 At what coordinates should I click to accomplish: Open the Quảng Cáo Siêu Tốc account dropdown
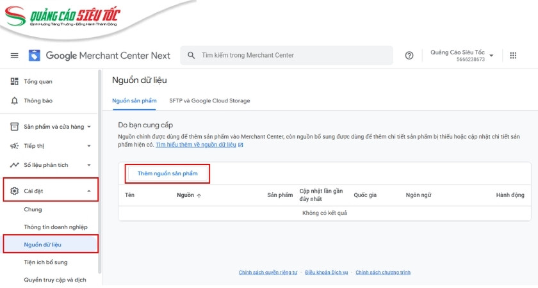tap(491, 56)
